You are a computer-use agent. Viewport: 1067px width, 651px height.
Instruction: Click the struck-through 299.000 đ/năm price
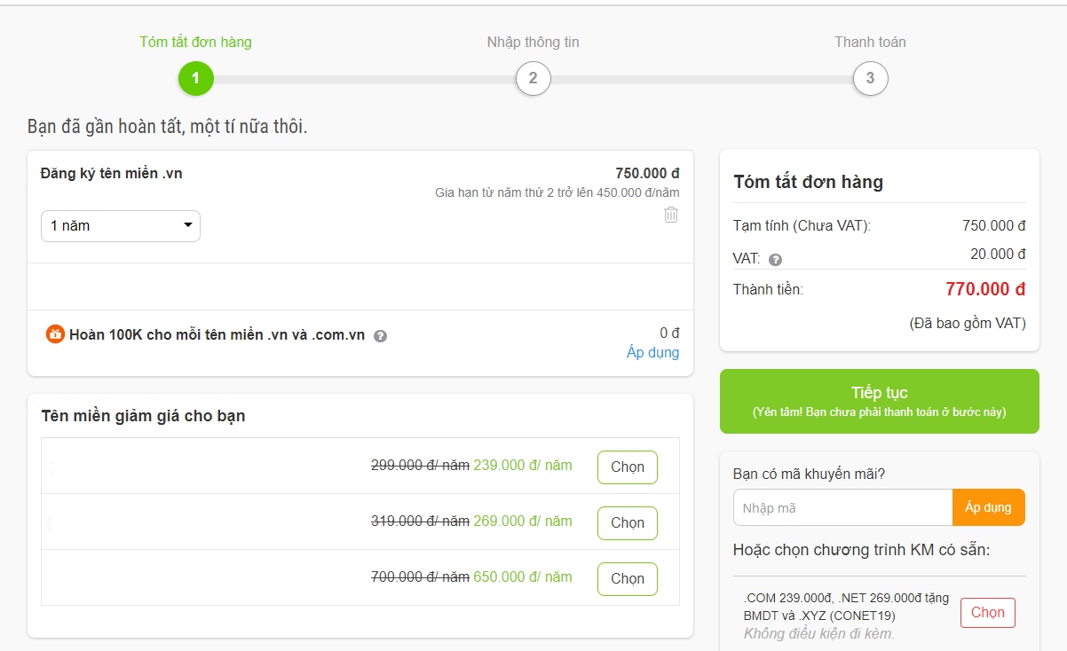[x=420, y=466]
